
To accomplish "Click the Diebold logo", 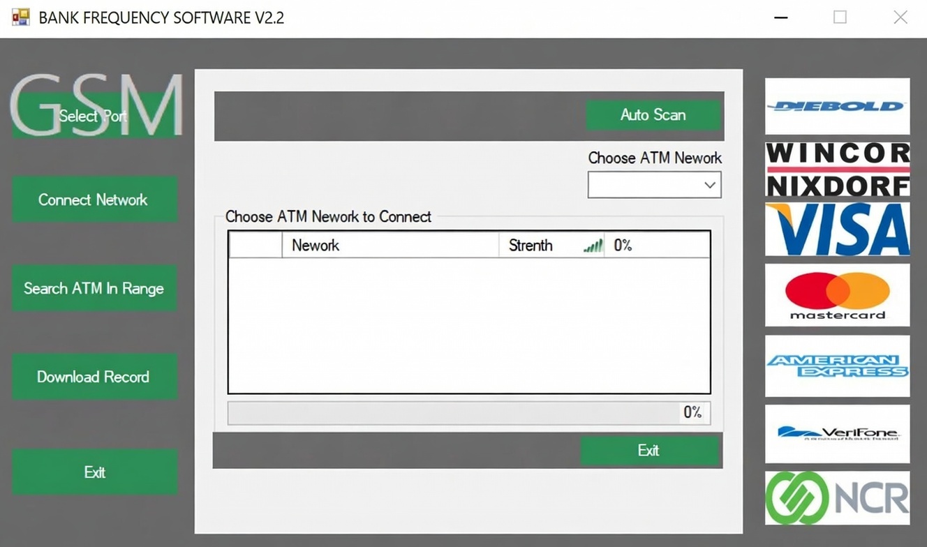I will pyautogui.click(x=837, y=106).
